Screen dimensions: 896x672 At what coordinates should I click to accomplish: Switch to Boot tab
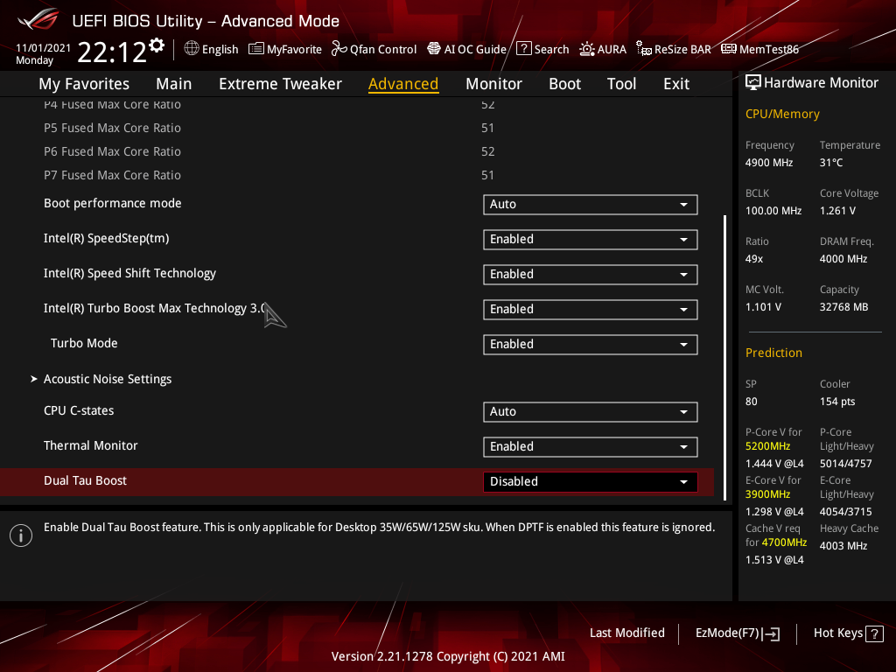564,84
